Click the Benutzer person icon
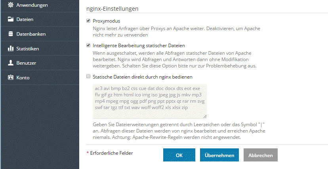This screenshot has height=169, width=328. (10, 63)
